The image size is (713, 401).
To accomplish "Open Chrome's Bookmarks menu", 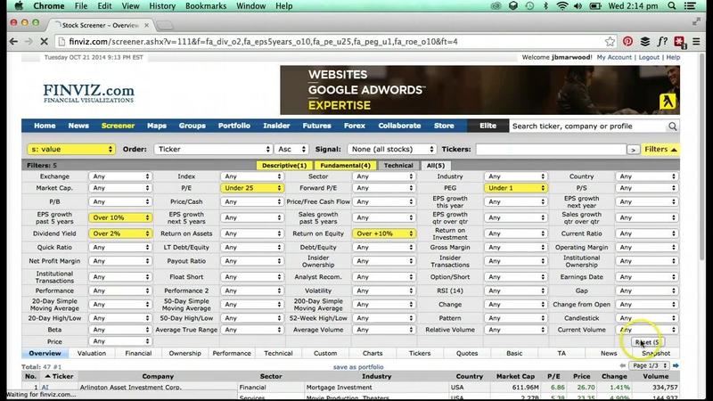I will click(206, 6).
